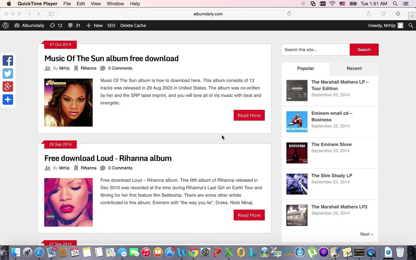Open The Marshall Mathers LP – Tour Edition
This screenshot has width=416, height=260.
(x=340, y=85)
